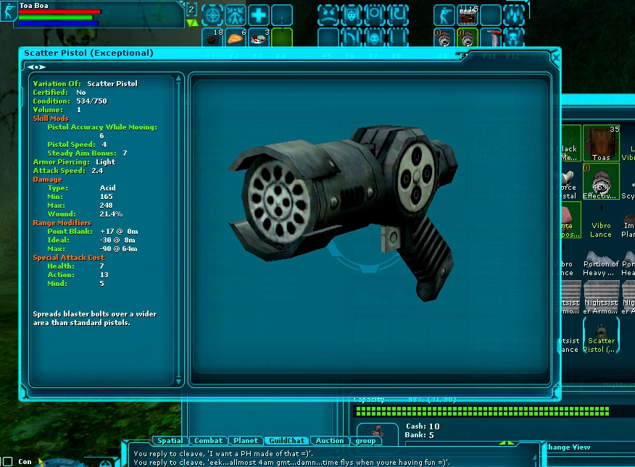
Task: Click the examine window navigation arrows
Action: 36,67
